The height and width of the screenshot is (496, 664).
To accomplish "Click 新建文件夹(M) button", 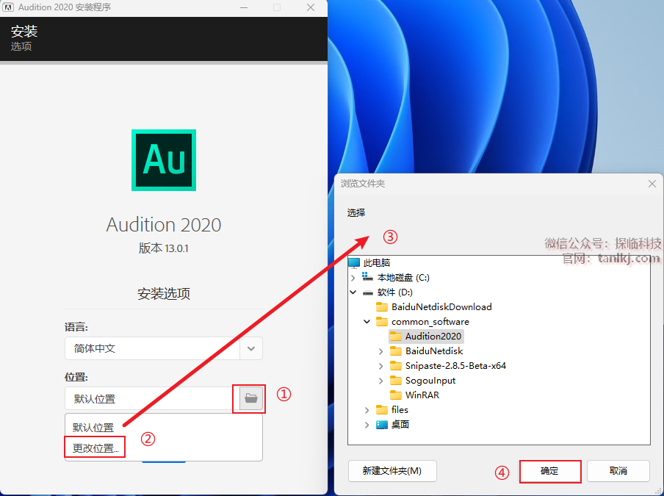I will [392, 471].
